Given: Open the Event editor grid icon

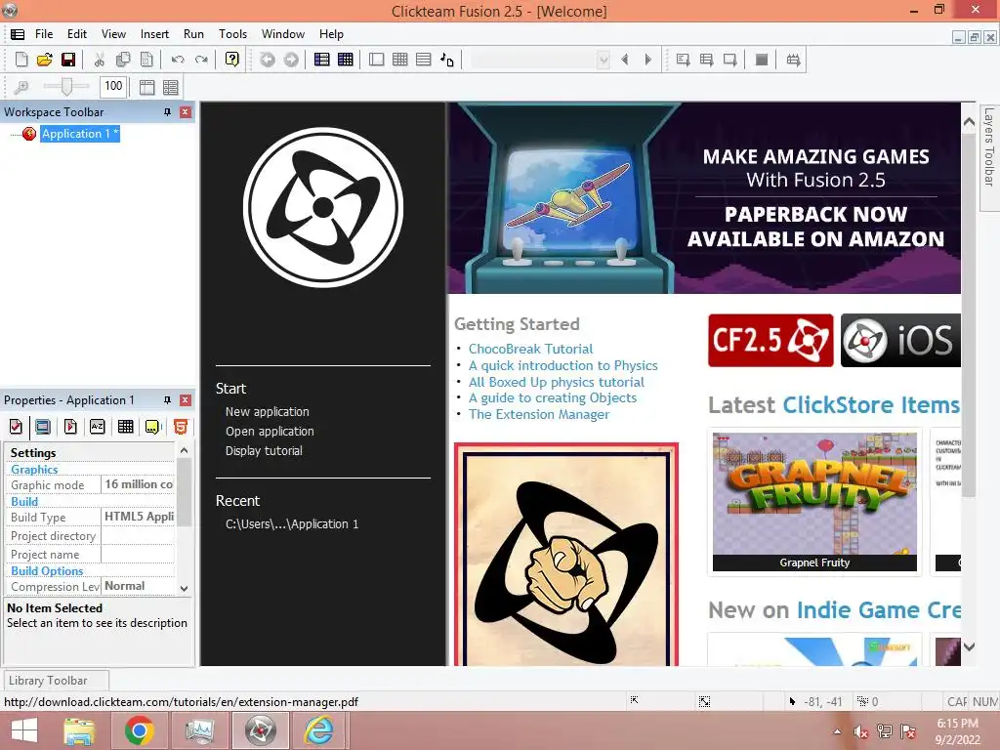Looking at the screenshot, I should point(399,60).
